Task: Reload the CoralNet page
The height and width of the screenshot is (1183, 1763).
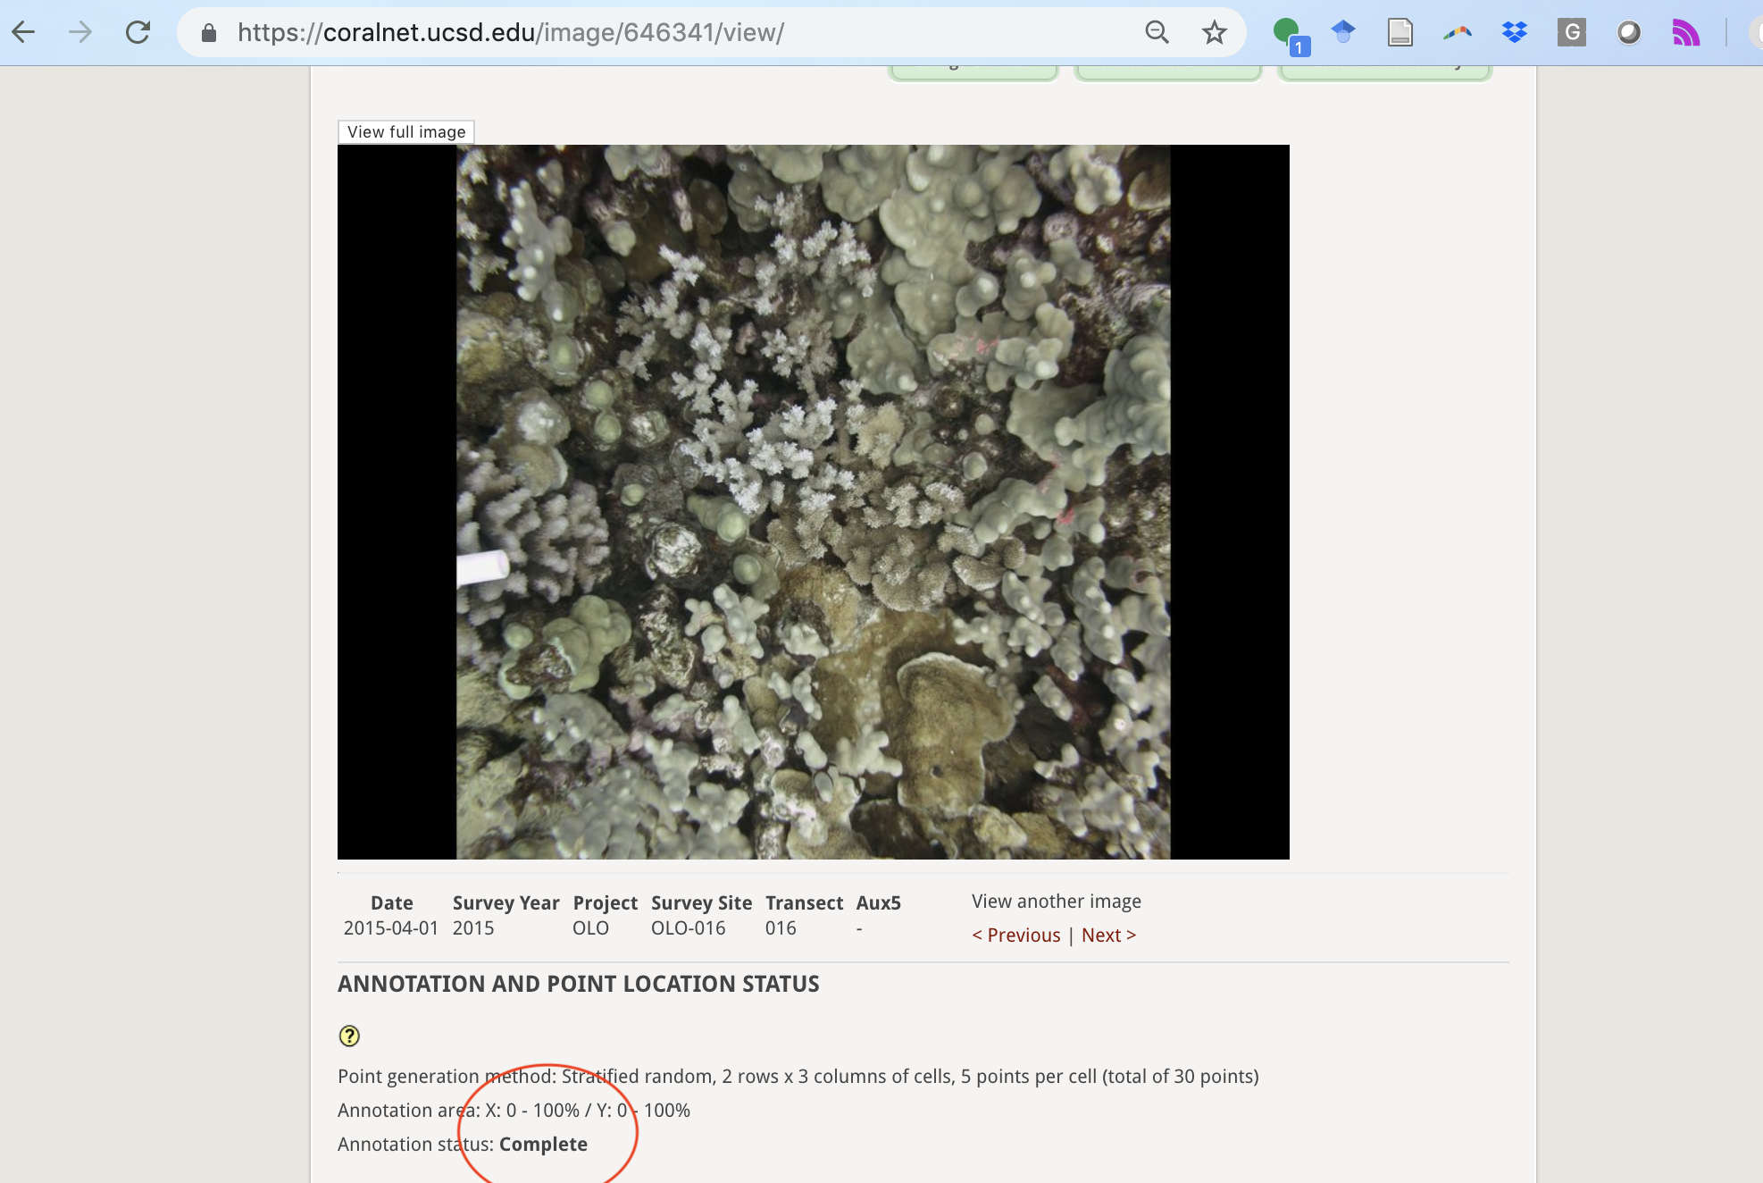Action: click(x=138, y=33)
